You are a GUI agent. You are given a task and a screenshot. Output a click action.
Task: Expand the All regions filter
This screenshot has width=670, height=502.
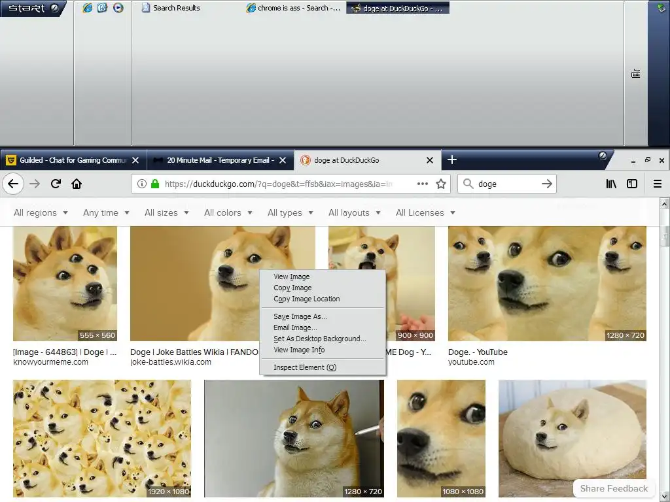coord(41,212)
